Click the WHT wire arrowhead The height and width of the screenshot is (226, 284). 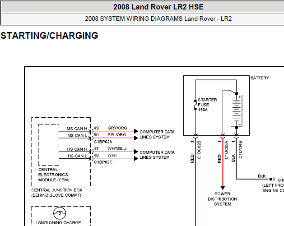(x=136, y=158)
